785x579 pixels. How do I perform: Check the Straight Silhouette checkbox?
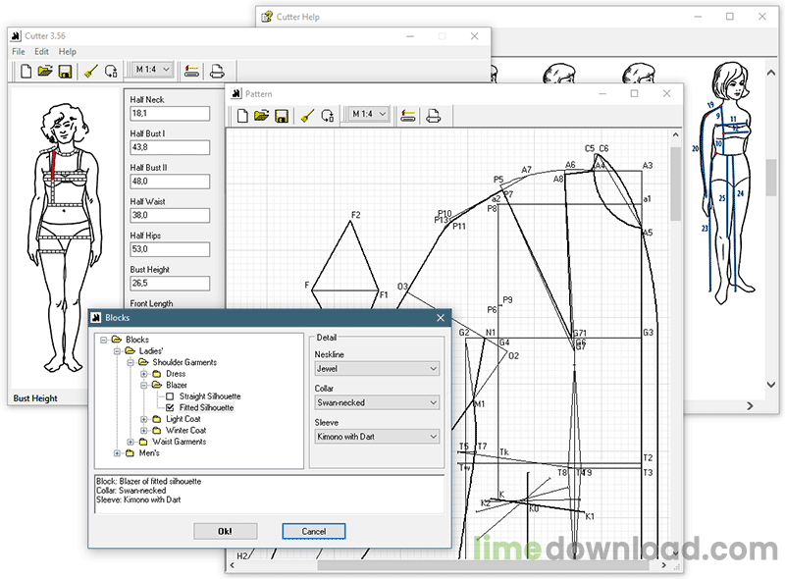pyautogui.click(x=171, y=396)
